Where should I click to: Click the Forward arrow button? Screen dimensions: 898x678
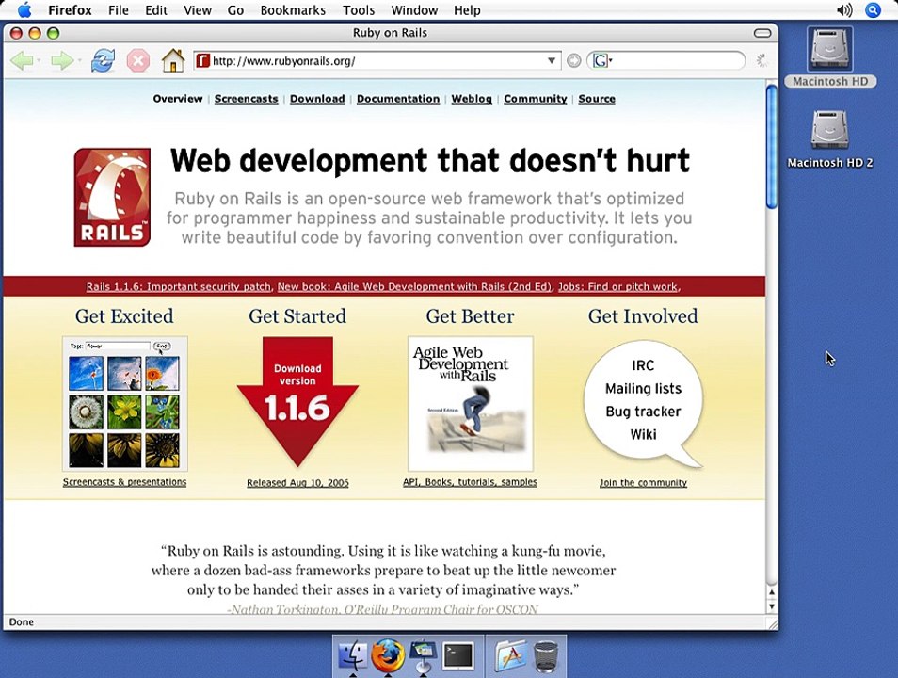click(62, 61)
